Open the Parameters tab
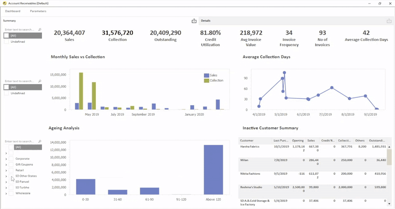Viewport: 395px width, 209px height. (38, 11)
